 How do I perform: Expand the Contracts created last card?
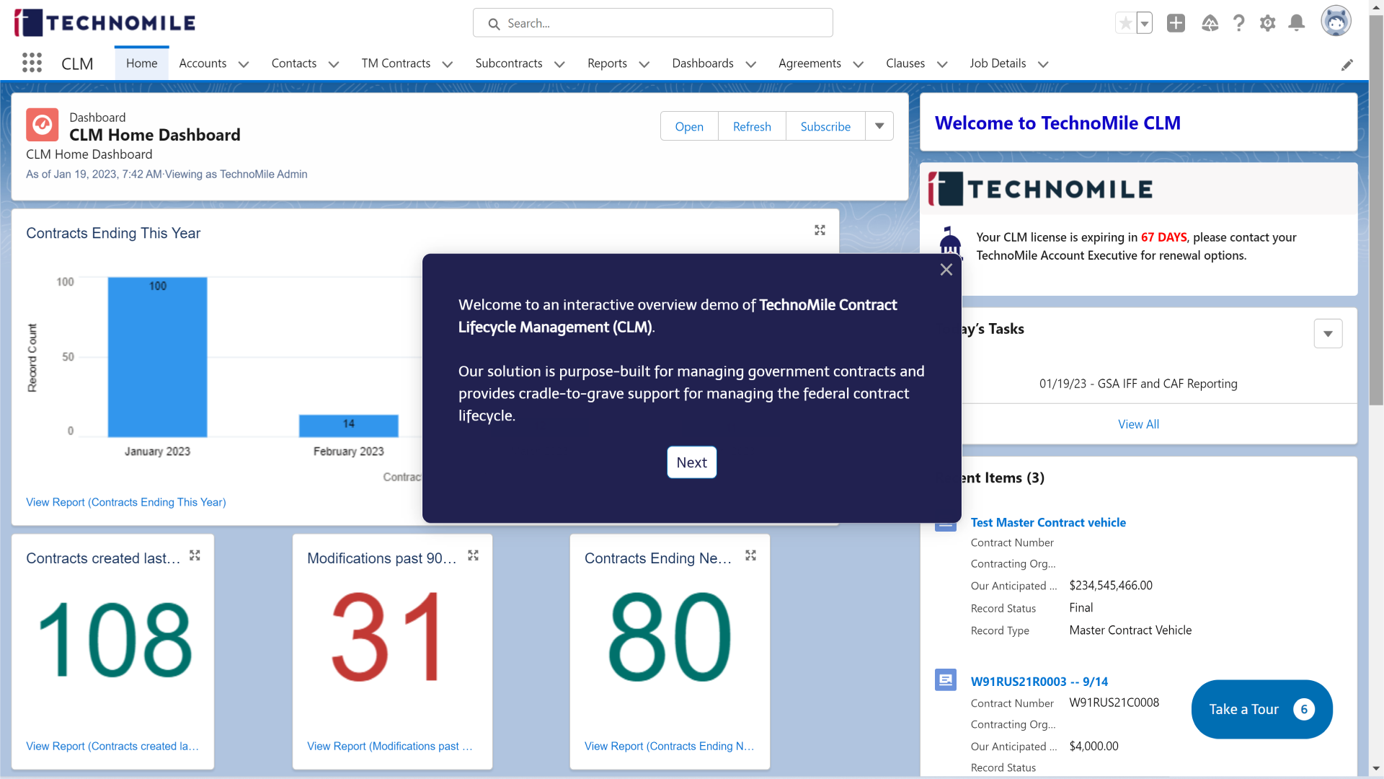[x=195, y=555]
